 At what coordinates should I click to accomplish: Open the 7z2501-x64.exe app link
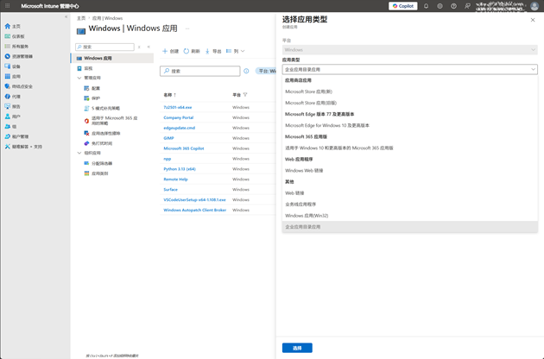pos(178,108)
